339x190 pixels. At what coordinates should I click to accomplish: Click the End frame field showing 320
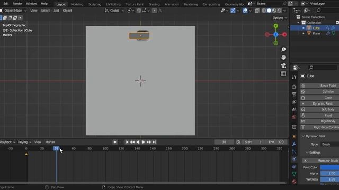[x=277, y=142]
